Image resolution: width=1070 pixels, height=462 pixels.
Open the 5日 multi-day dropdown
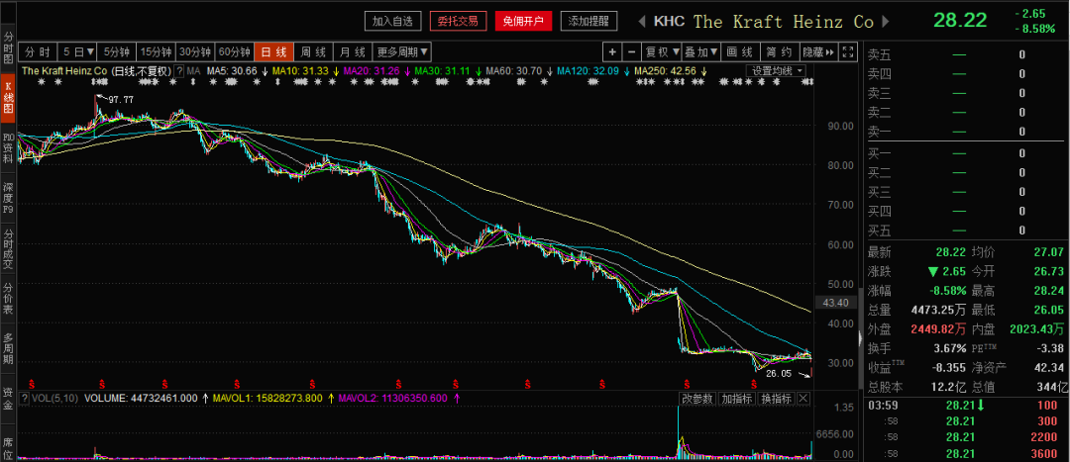click(x=78, y=51)
